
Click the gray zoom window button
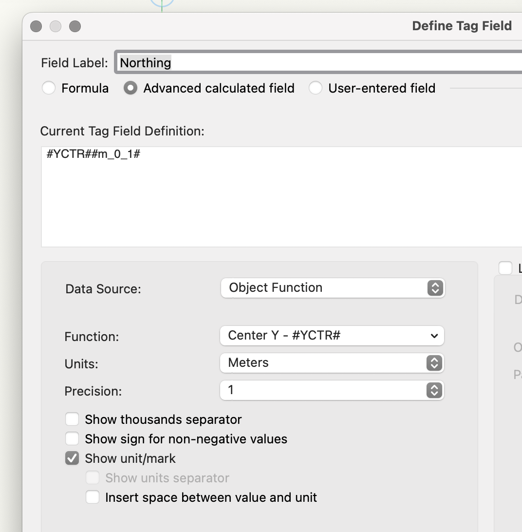(75, 26)
